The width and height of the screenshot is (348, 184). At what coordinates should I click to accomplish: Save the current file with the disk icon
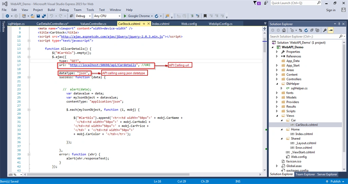(x=38, y=16)
